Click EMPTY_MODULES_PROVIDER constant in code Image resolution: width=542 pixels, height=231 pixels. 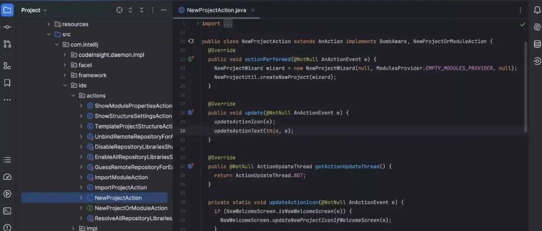(x=459, y=68)
